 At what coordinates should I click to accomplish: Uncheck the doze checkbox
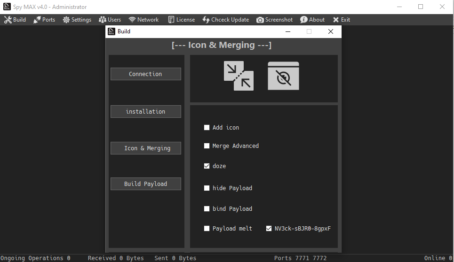[207, 166]
